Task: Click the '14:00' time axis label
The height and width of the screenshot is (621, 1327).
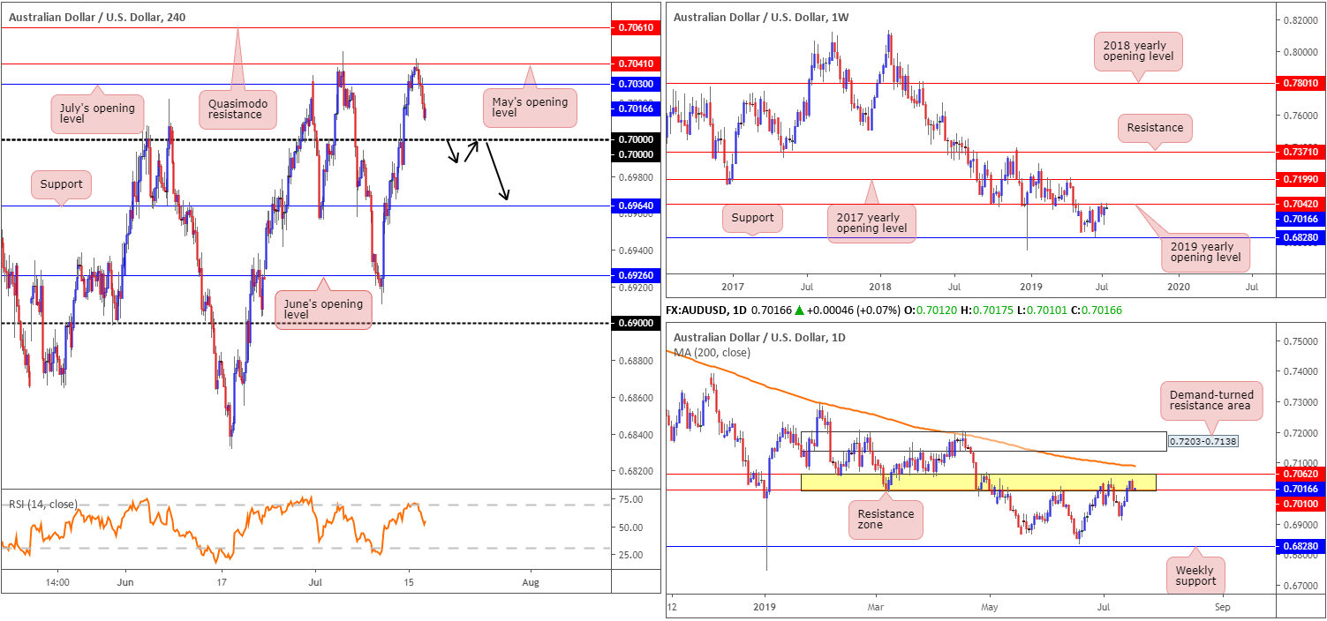Action: click(57, 583)
